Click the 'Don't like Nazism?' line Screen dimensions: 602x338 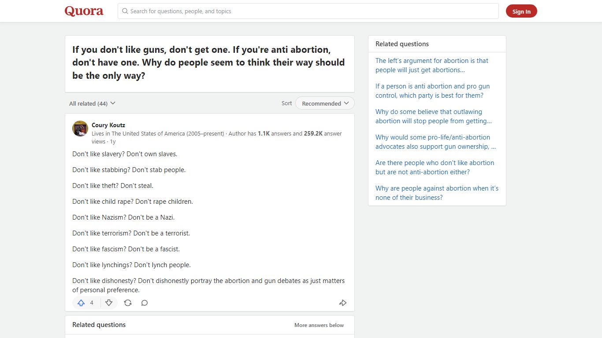tap(123, 217)
